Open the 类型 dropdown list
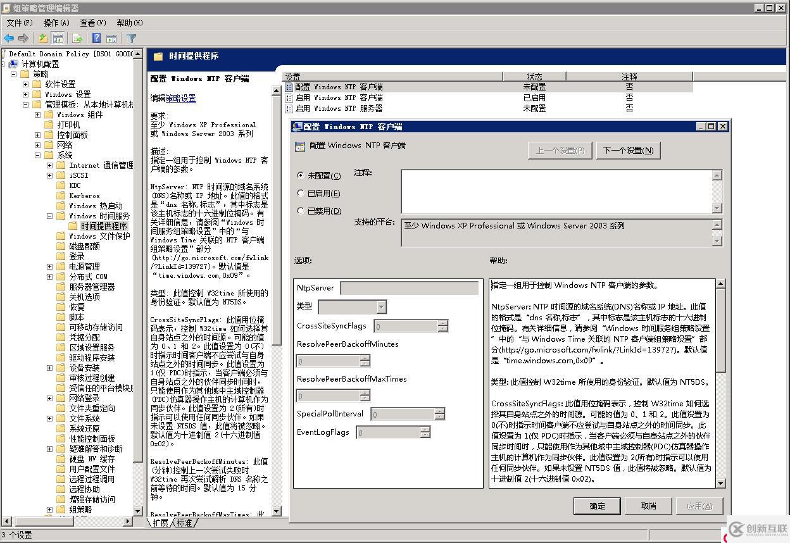The width and height of the screenshot is (790, 543). pos(381,307)
